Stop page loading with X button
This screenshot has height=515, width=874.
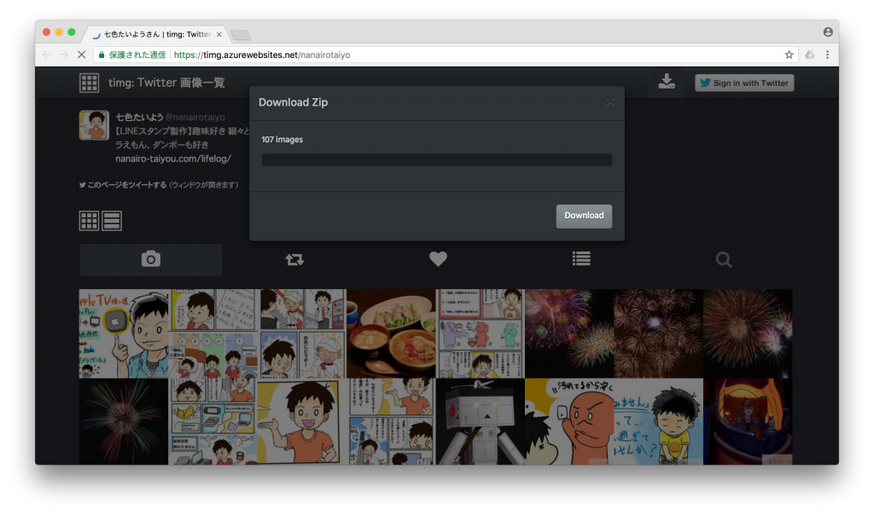tap(81, 55)
